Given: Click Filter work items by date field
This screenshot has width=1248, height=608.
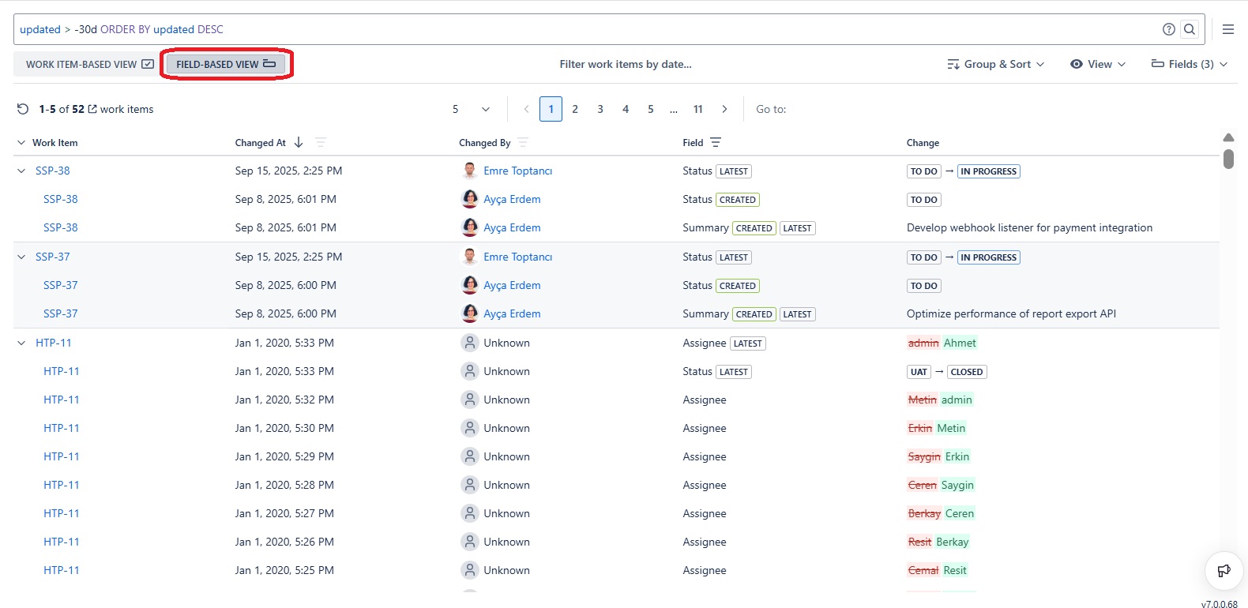Looking at the screenshot, I should 626,64.
